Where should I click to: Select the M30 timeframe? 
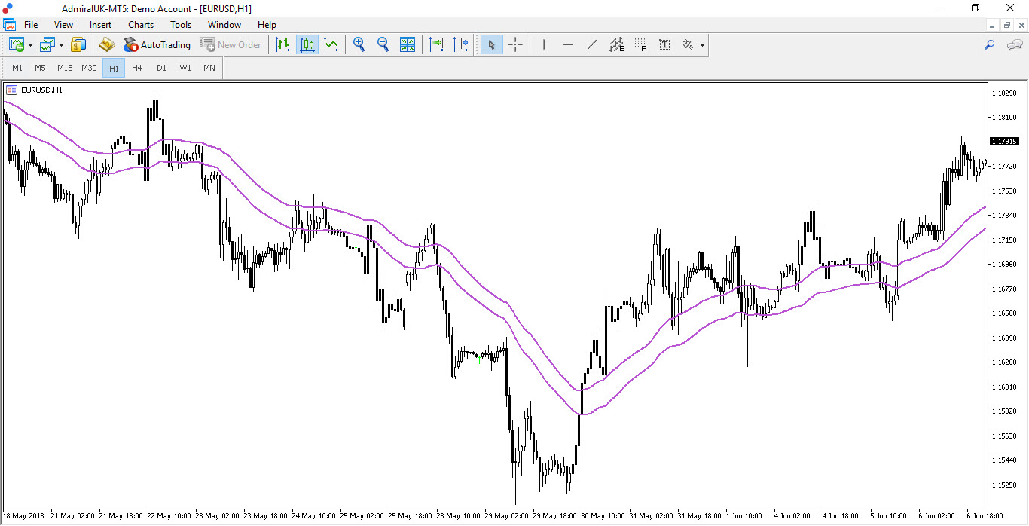click(89, 68)
